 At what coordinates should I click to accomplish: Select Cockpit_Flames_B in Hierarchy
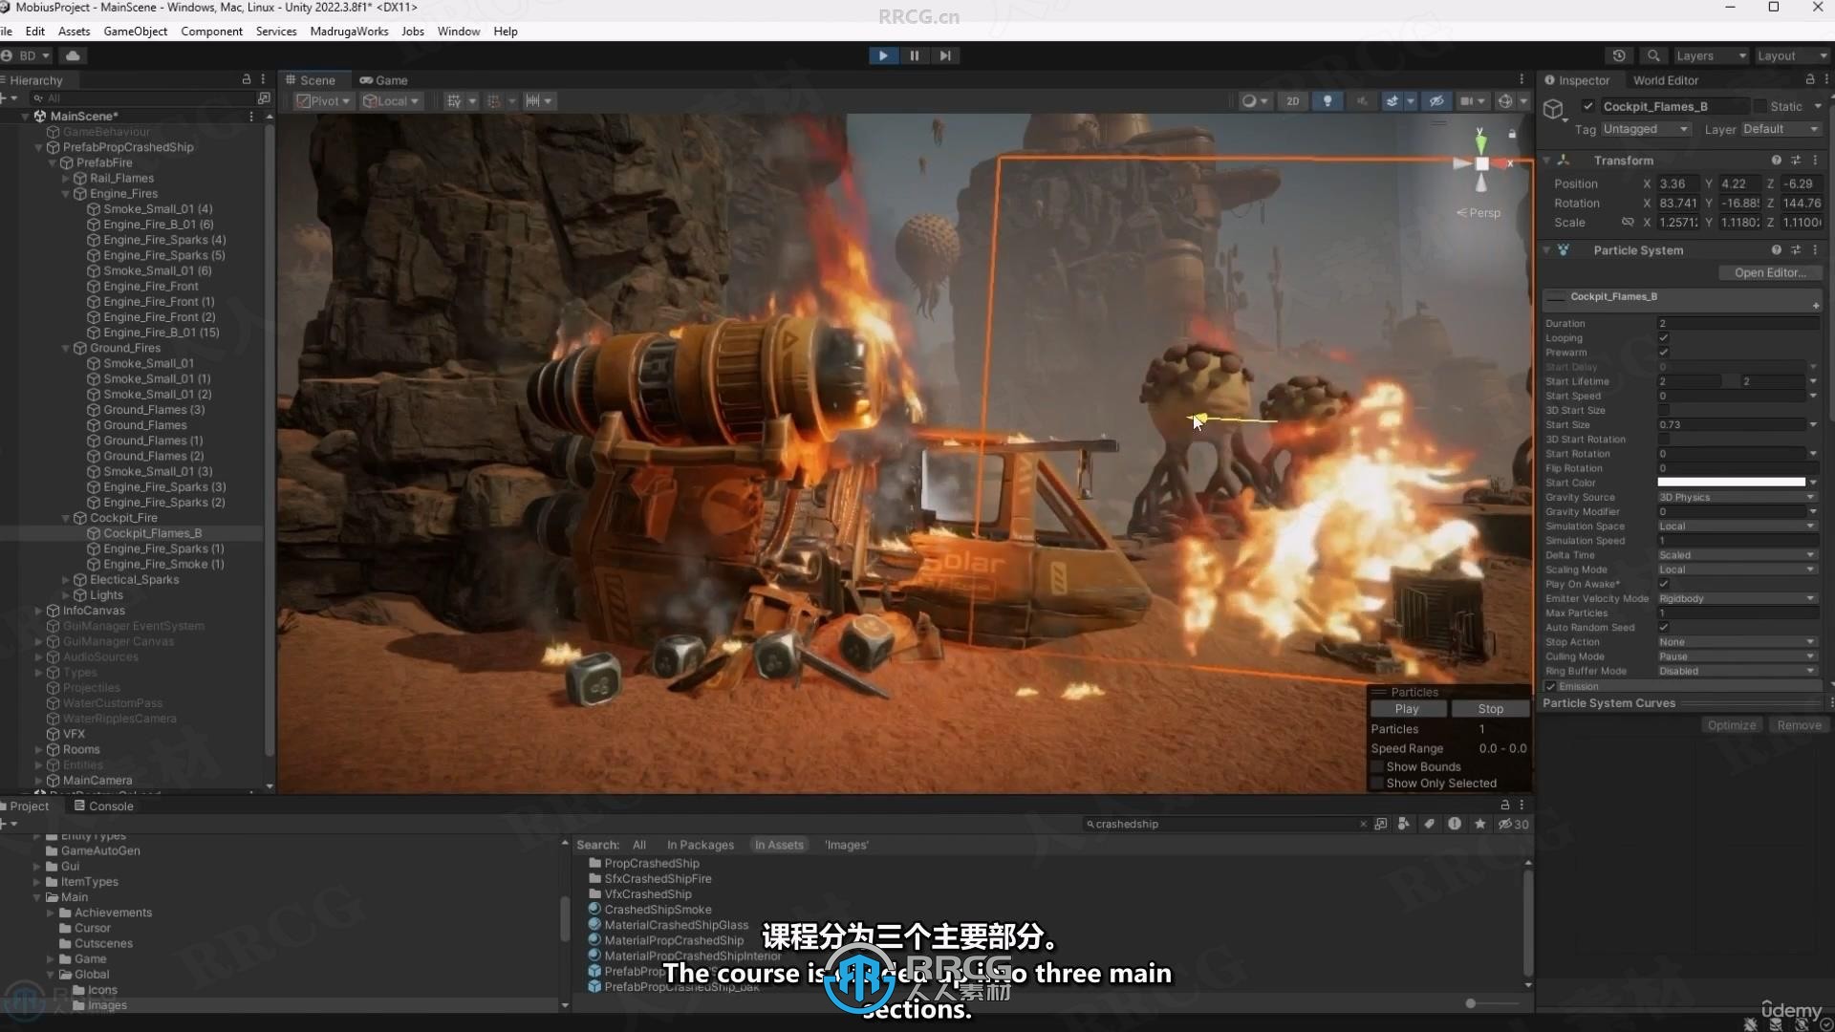click(x=152, y=533)
